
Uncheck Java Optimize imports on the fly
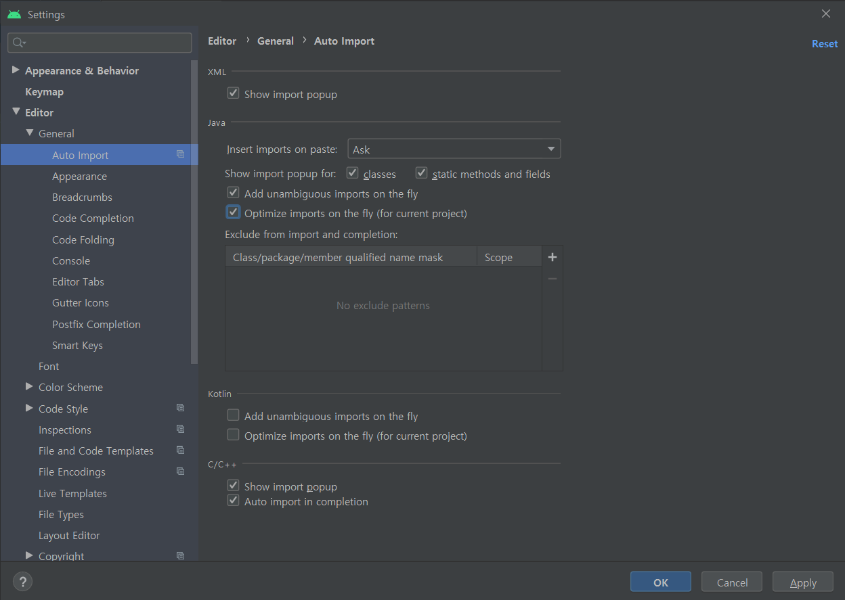(233, 212)
